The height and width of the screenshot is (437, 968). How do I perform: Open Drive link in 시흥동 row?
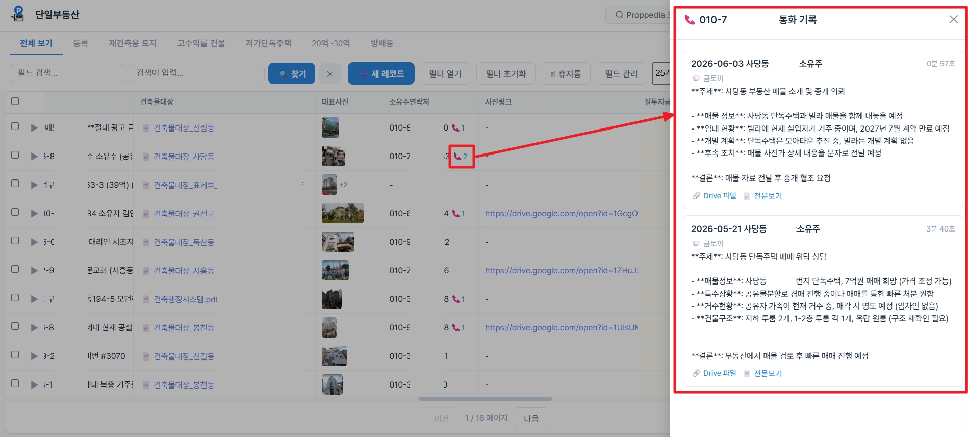(x=562, y=271)
